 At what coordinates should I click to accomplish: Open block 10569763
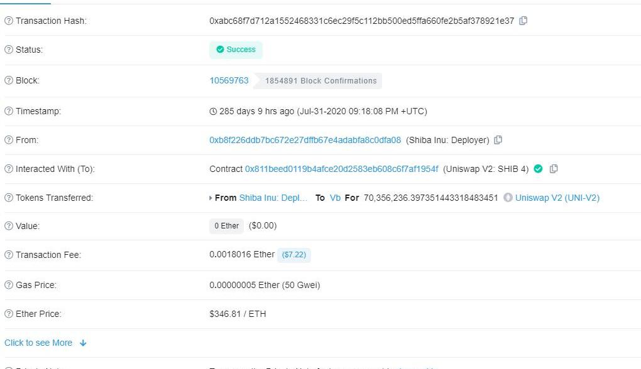coord(229,80)
